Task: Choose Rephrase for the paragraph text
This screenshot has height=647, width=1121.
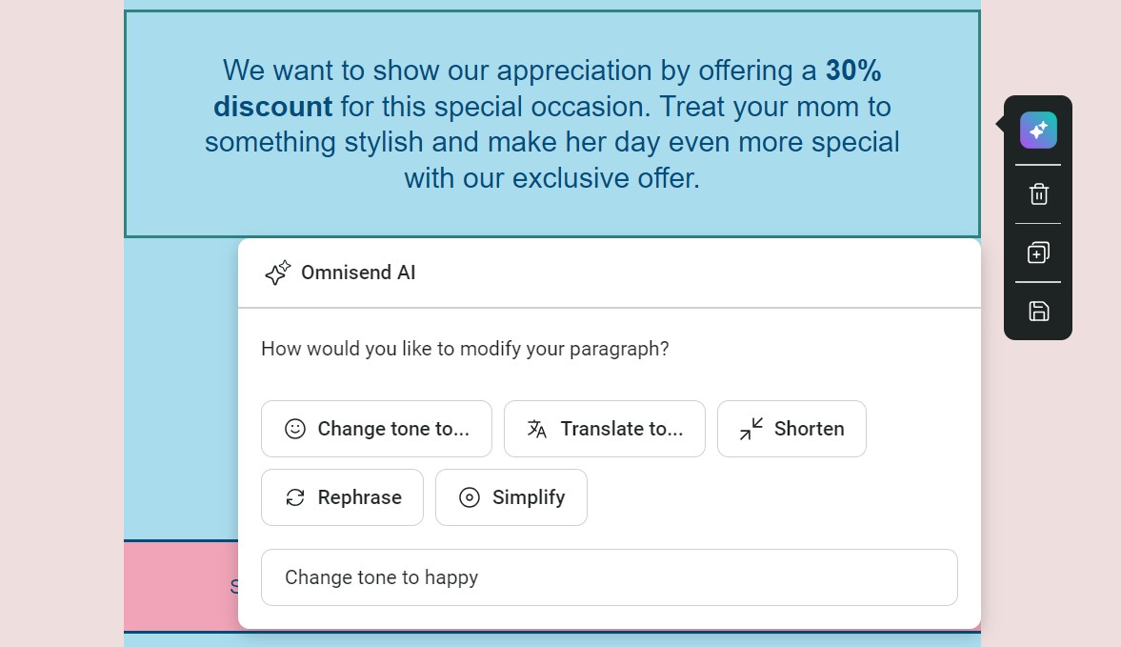Action: [342, 496]
